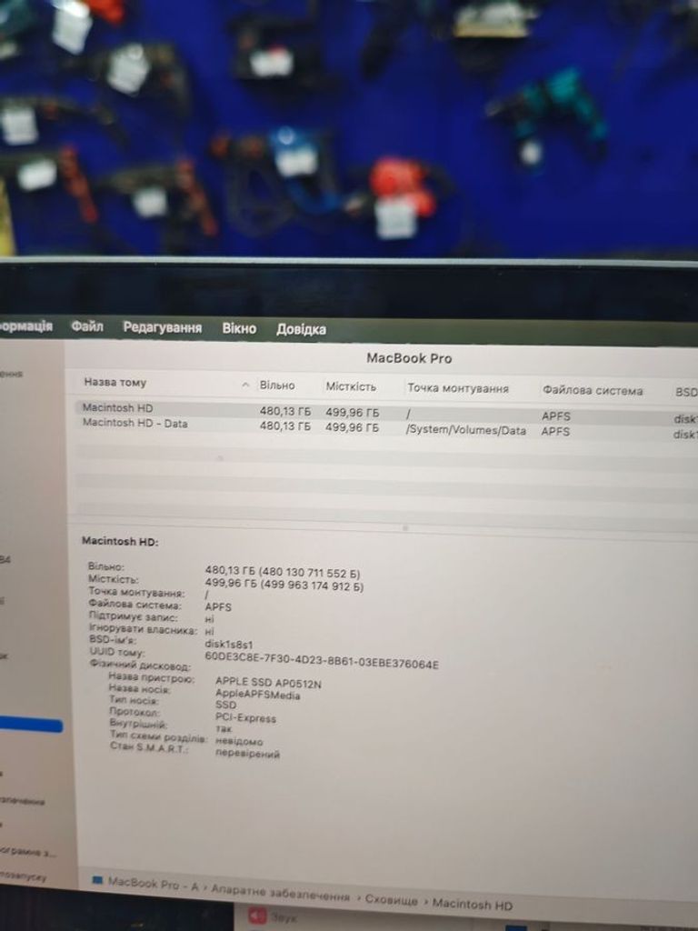Click Апаратне забезпечення in path bar
The height and width of the screenshot is (931, 698).
pos(280,892)
